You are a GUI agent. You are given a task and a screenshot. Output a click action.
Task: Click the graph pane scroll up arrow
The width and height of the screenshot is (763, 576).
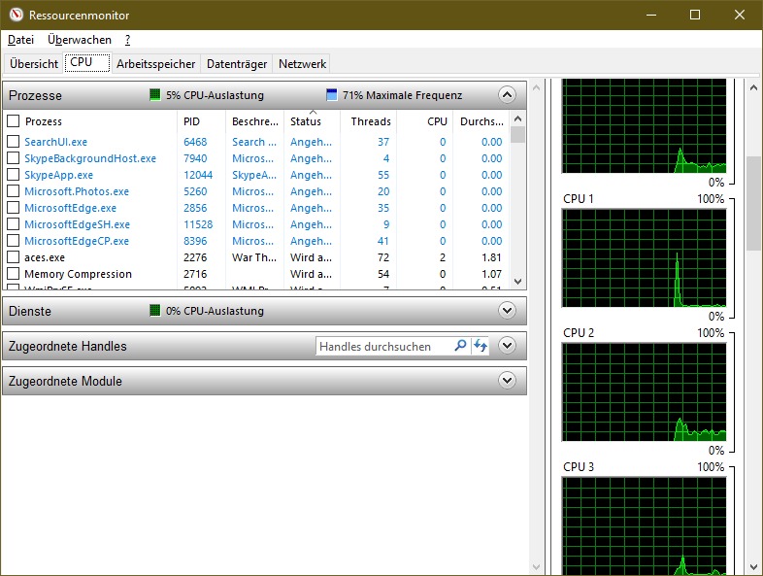pos(753,87)
